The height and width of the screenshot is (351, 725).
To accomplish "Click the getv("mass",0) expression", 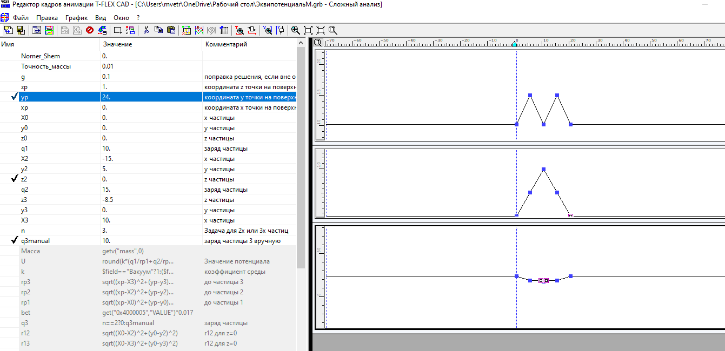I will tap(123, 251).
